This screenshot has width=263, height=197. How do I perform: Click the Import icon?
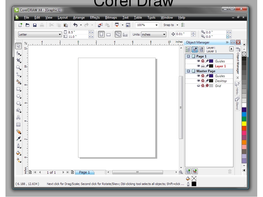coord(100,25)
